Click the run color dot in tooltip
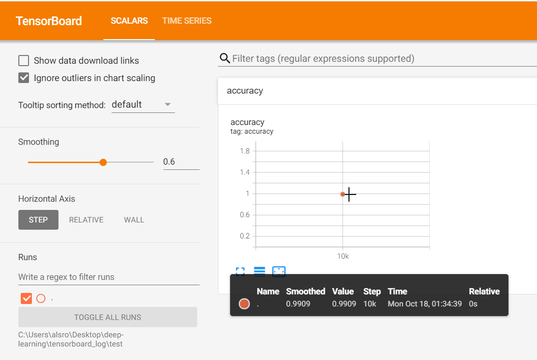Image resolution: width=537 pixels, height=360 pixels. click(x=244, y=304)
